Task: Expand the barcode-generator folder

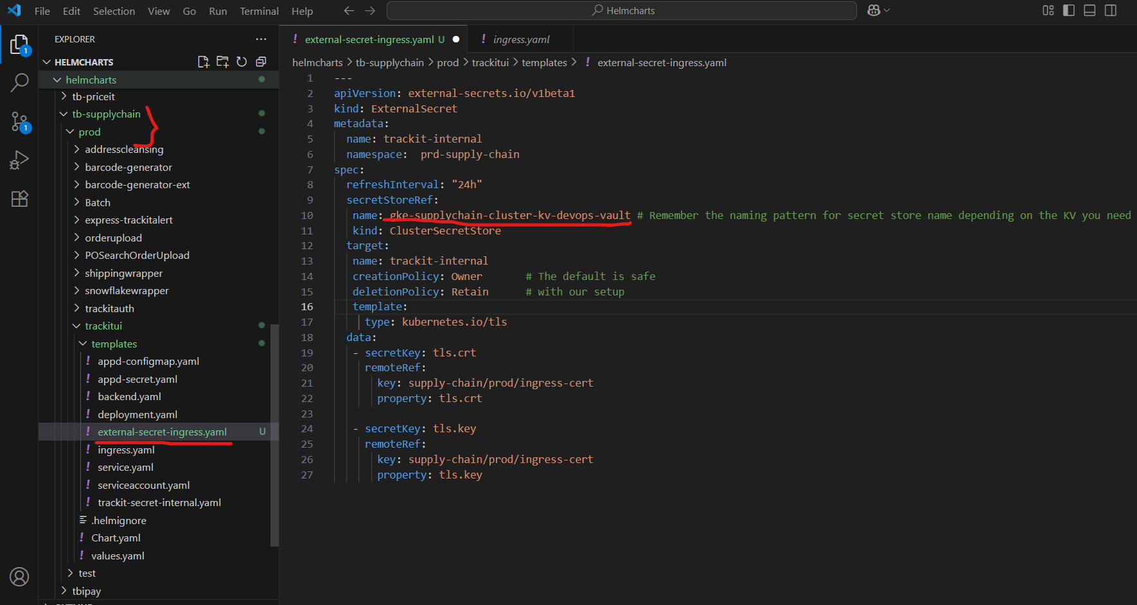Action: tap(128, 167)
